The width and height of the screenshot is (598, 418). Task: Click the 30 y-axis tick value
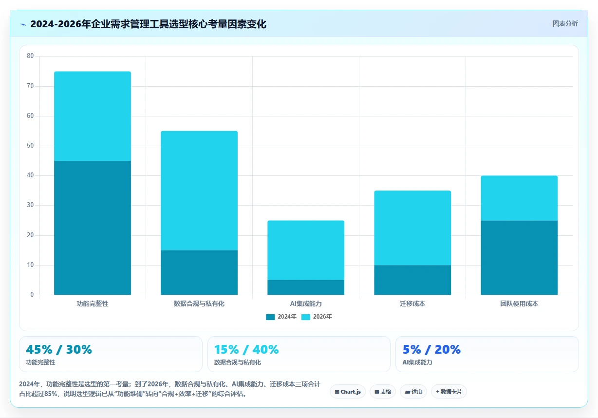(x=30, y=205)
